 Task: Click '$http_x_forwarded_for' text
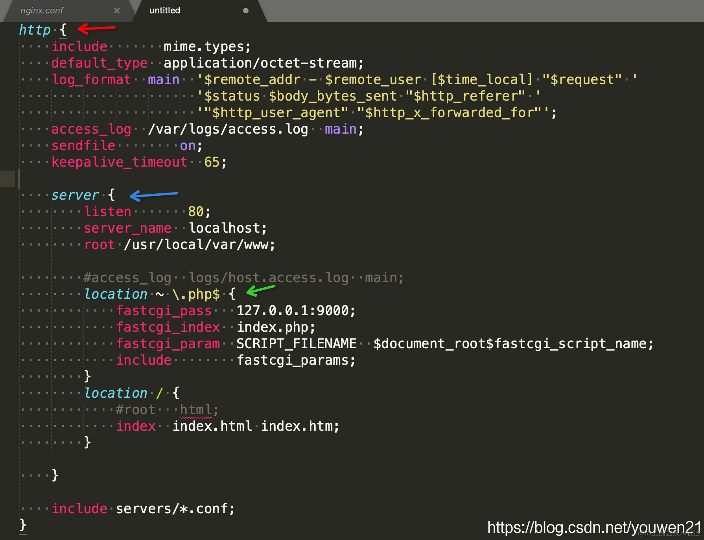[x=450, y=113]
